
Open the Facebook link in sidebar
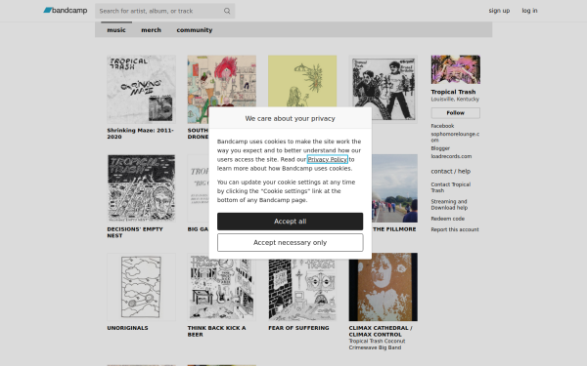[x=442, y=126]
